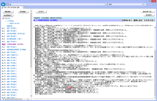Click the browser forward arrow
This screenshot has height=101, width=157.
pos(7,4)
